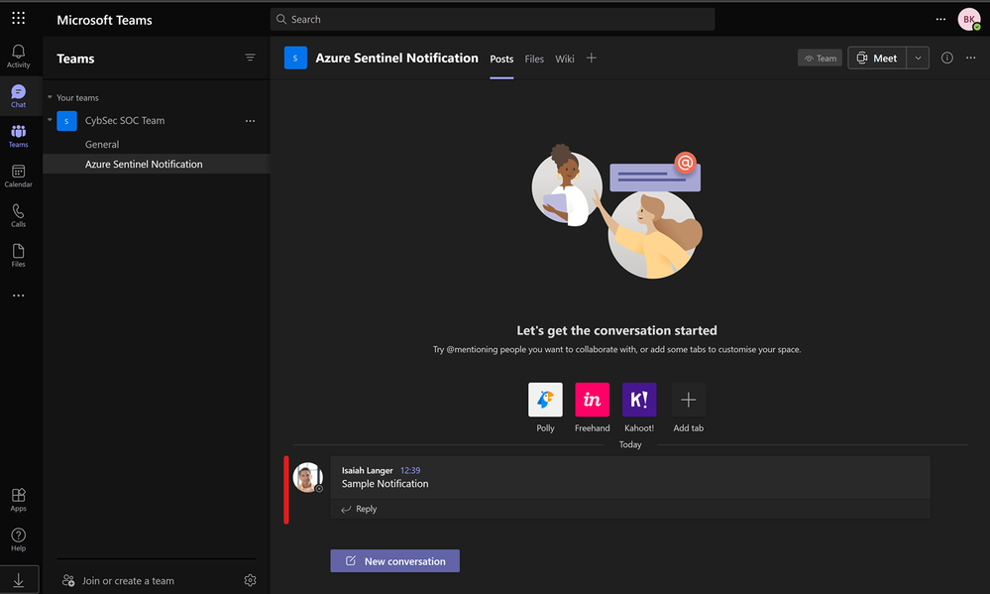Open Isaiah Langer sender name
Screen dimensions: 990x594
[x=367, y=470]
